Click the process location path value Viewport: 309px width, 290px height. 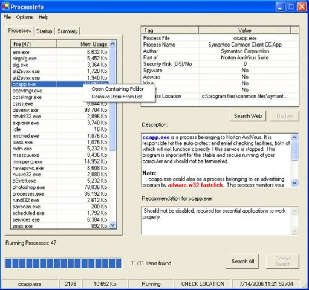point(244,96)
